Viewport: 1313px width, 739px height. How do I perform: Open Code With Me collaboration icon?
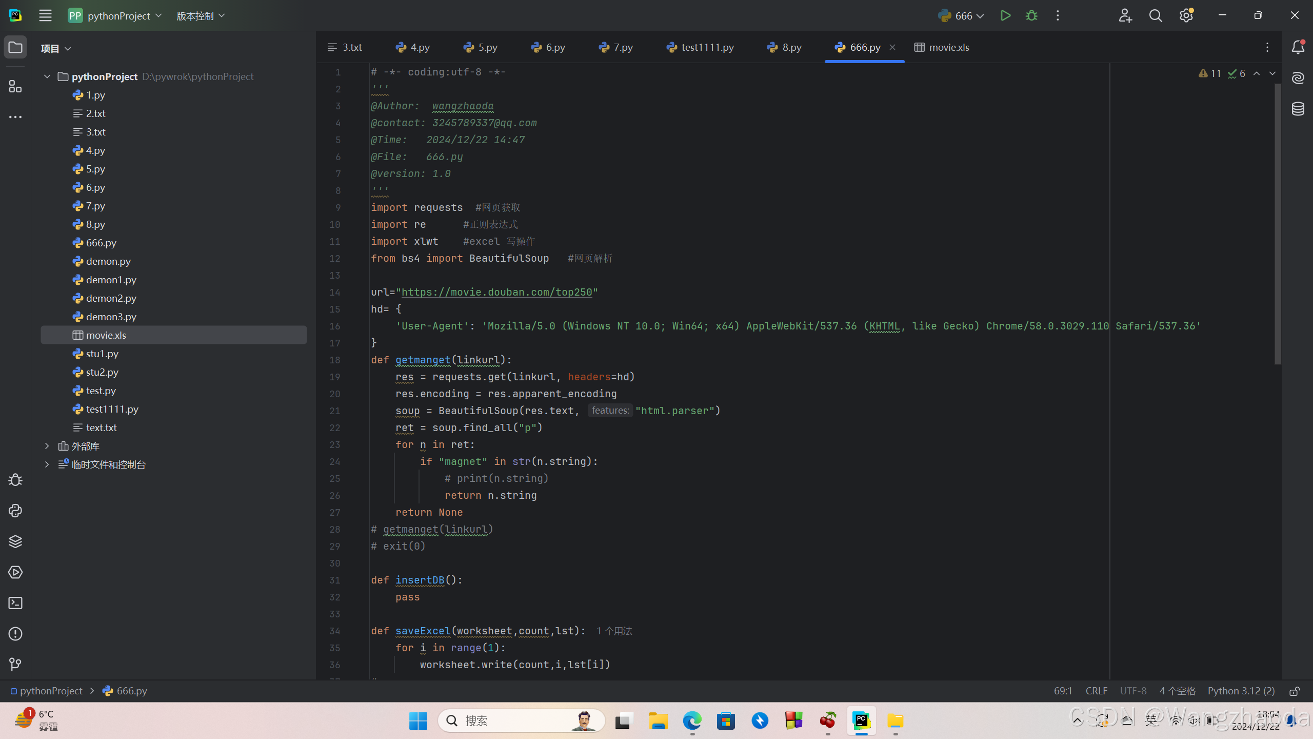click(1125, 15)
